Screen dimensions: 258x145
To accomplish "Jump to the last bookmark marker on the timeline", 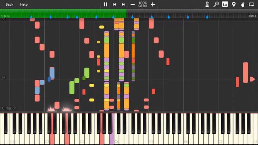I will (x=207, y=17).
